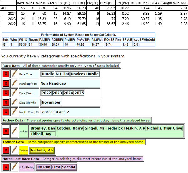Click the Between 0 And 2 value
The image size is (188, 173).
pyautogui.click(x=55, y=112)
